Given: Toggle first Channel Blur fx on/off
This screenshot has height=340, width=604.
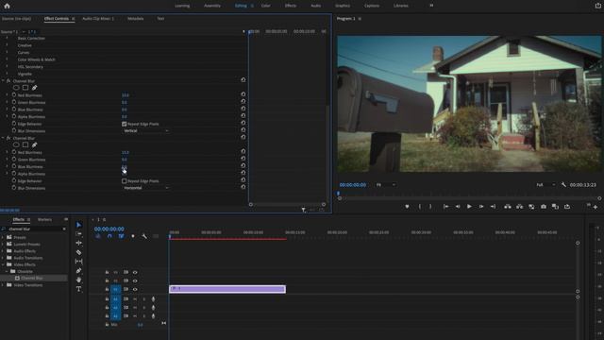Looking at the screenshot, I should [x=8, y=81].
